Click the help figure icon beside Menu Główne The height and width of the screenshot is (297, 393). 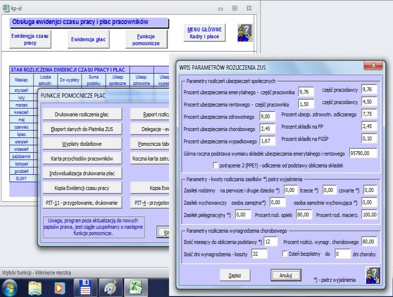(x=244, y=33)
